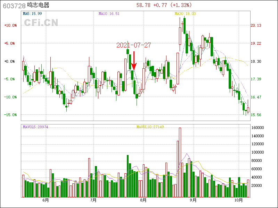The image size is (278, 208).
Task: Click the 120000 volume axis label
Action: point(257,144)
